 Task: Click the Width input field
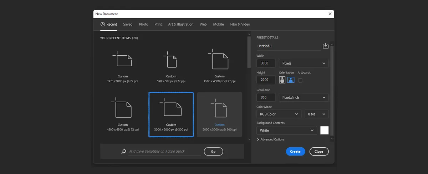tap(266, 63)
